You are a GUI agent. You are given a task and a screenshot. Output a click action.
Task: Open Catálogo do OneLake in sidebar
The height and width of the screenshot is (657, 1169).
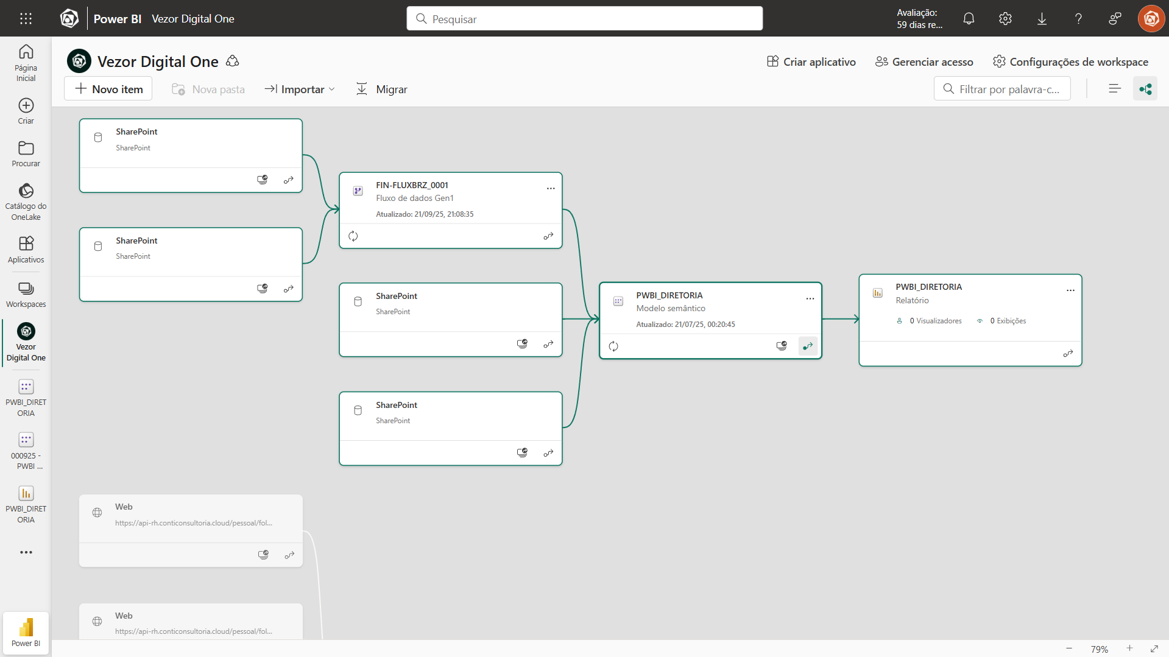tap(26, 202)
